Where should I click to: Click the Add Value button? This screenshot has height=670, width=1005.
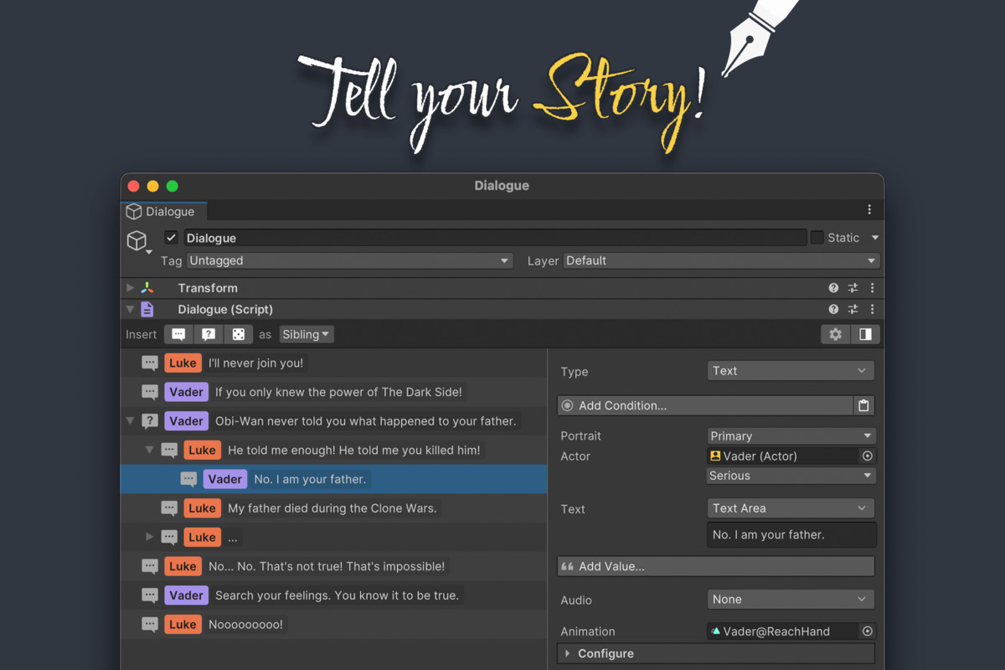pos(715,566)
